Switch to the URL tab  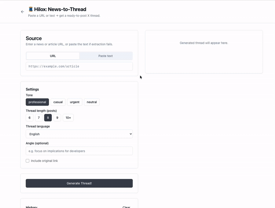pyautogui.click(x=53, y=56)
